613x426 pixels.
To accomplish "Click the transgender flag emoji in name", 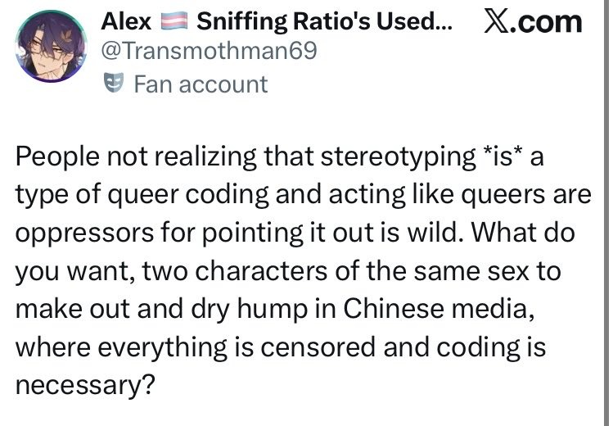I will (175, 21).
